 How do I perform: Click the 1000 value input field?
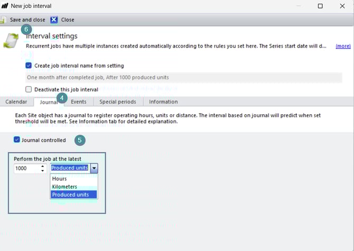pos(27,169)
